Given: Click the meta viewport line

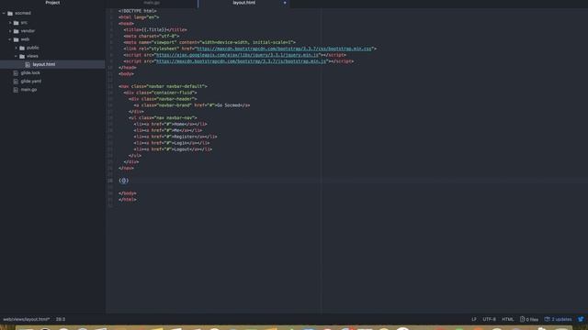Looking at the screenshot, I should tap(209, 43).
